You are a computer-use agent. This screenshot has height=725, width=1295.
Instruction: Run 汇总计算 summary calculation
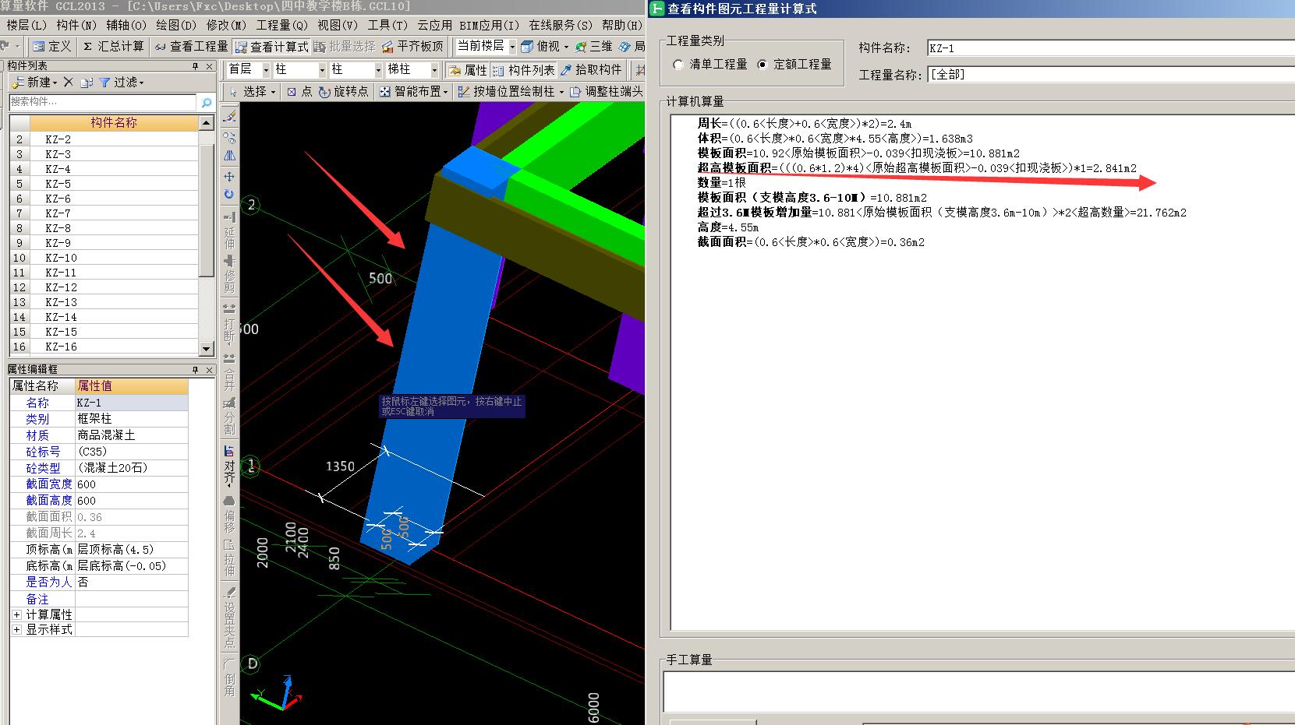click(114, 47)
